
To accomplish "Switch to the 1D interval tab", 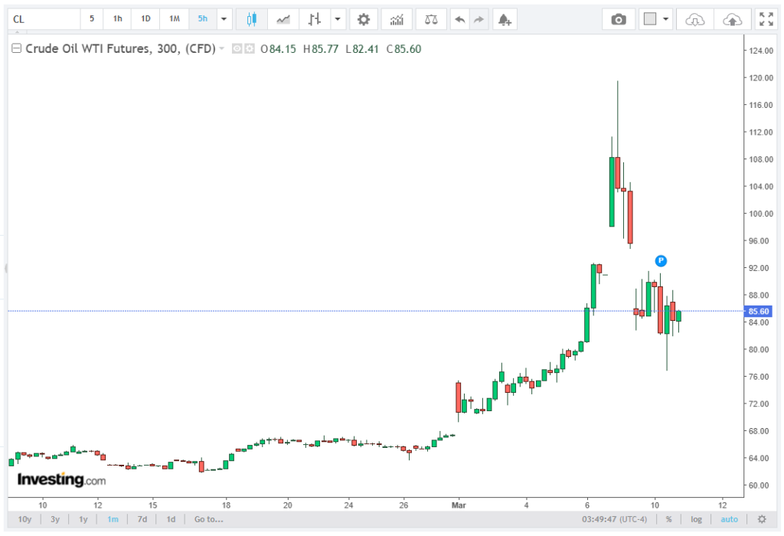I will [x=145, y=18].
